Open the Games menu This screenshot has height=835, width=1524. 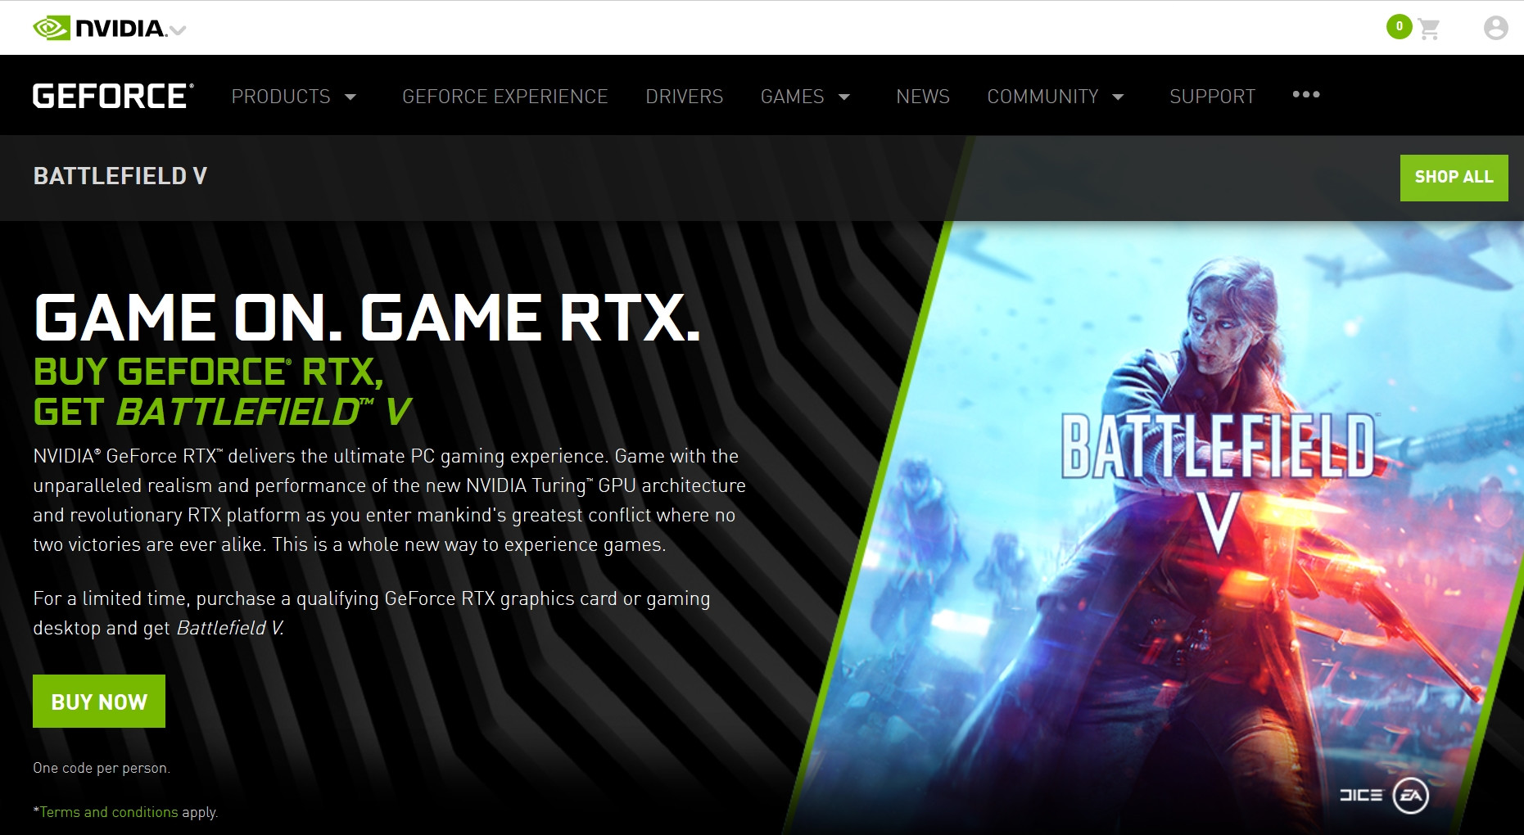click(x=792, y=97)
